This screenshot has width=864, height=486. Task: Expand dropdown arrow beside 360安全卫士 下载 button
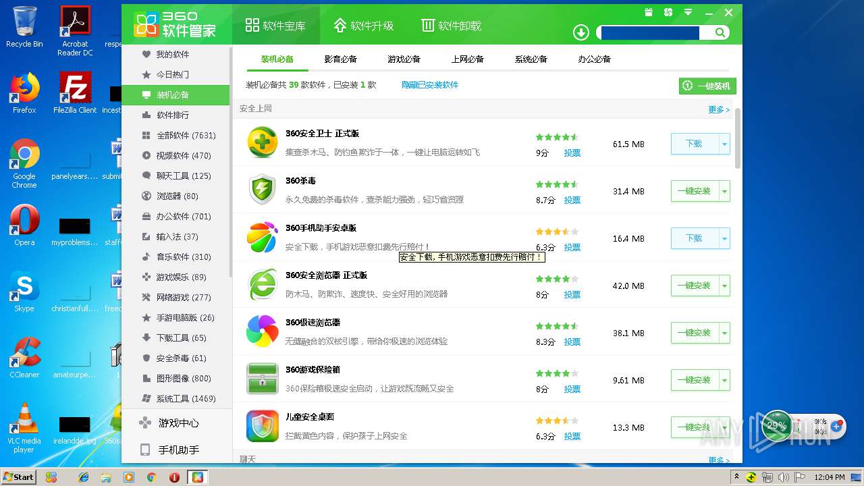pyautogui.click(x=725, y=144)
